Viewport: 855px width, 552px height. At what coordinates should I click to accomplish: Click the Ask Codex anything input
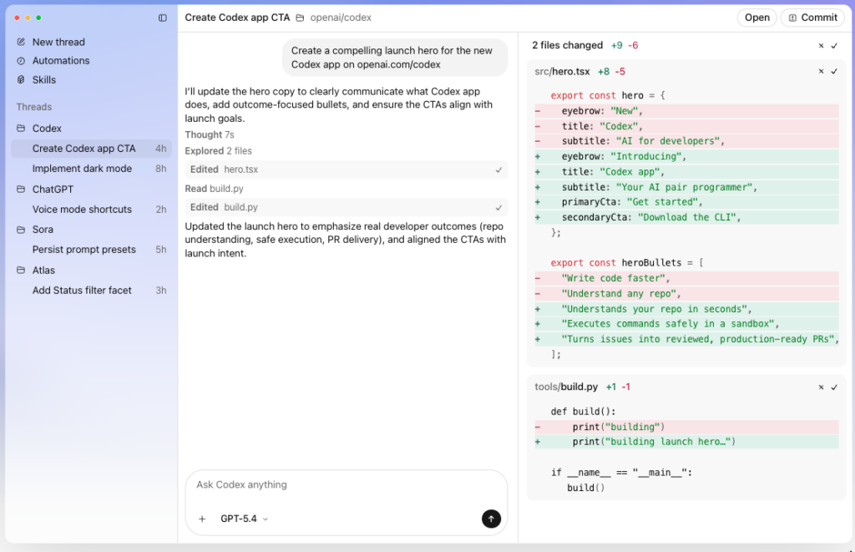[x=347, y=485]
